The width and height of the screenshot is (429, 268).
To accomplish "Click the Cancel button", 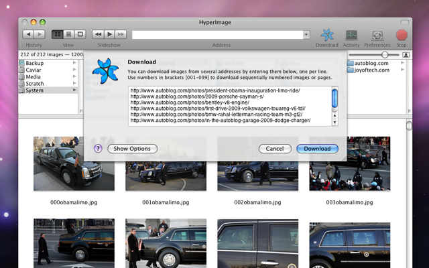I will (274, 149).
